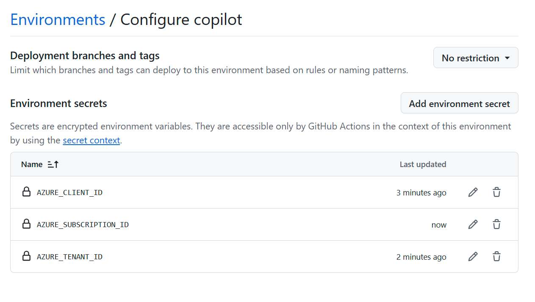The height and width of the screenshot is (302, 535).
Task: Expand the deployment branches restriction menu
Action: (475, 58)
